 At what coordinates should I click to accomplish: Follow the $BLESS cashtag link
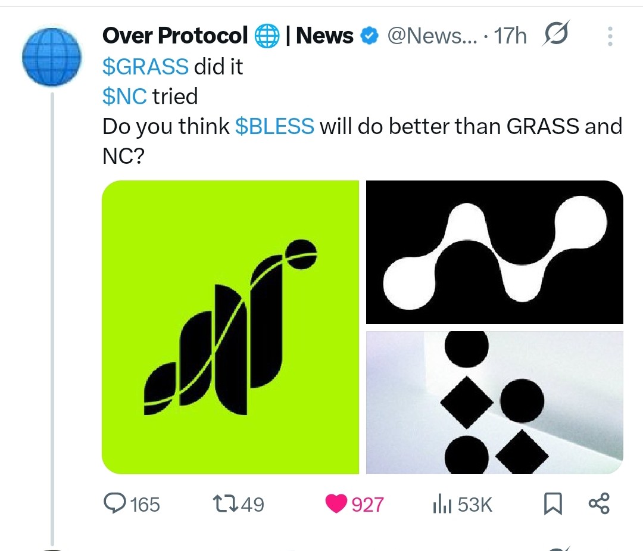click(274, 126)
